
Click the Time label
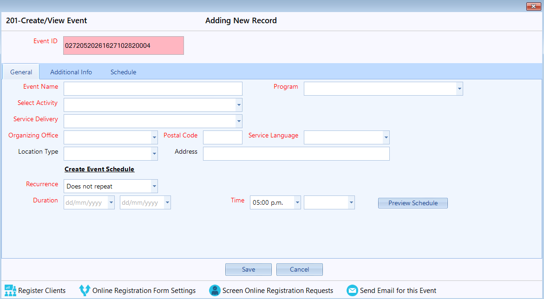pyautogui.click(x=238, y=201)
